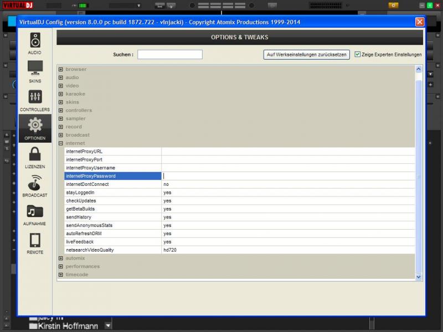Screen dimensions: 443x332
Task: Click internetDontConnect value 'no'
Action: (x=166, y=184)
